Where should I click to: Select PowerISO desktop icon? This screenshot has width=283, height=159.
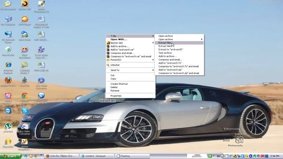click(x=8, y=143)
